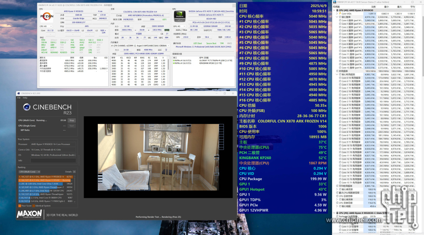The image size is (424, 235).
Task: Click the green drive icon for GLOWAY NVMe
Action: point(174,60)
